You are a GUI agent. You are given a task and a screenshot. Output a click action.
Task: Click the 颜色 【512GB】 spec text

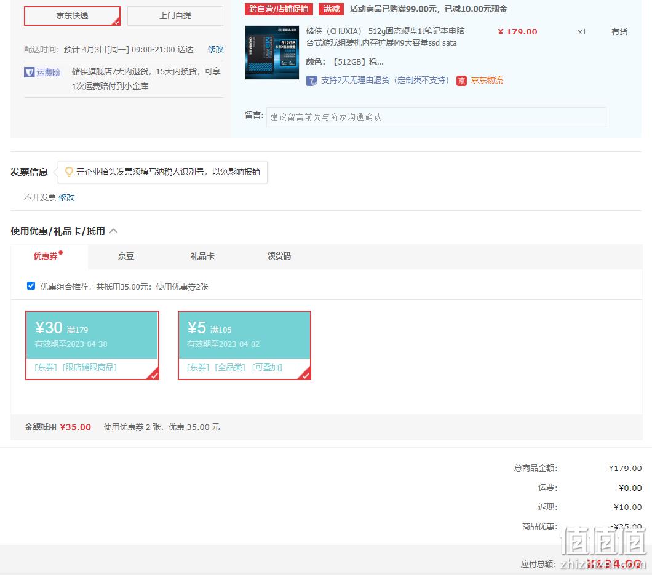344,62
